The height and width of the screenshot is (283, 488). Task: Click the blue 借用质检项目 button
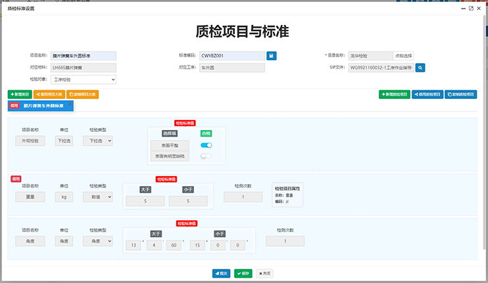[427, 94]
